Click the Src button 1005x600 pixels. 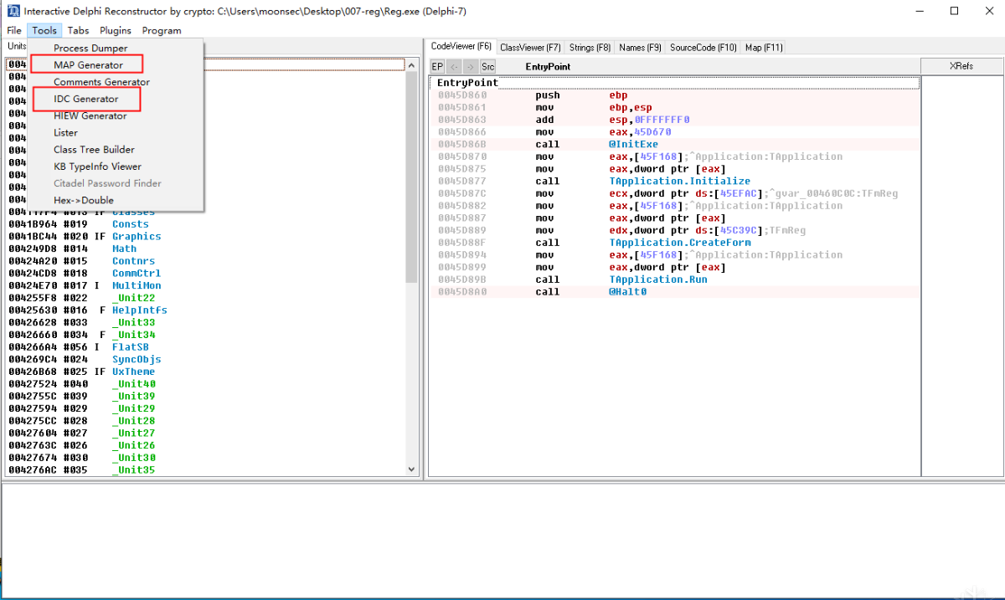488,66
